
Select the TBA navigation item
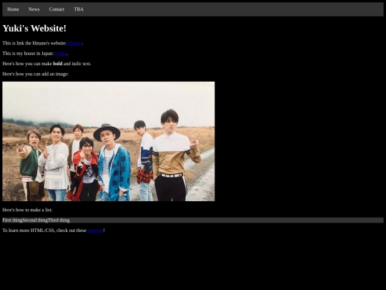(x=79, y=9)
